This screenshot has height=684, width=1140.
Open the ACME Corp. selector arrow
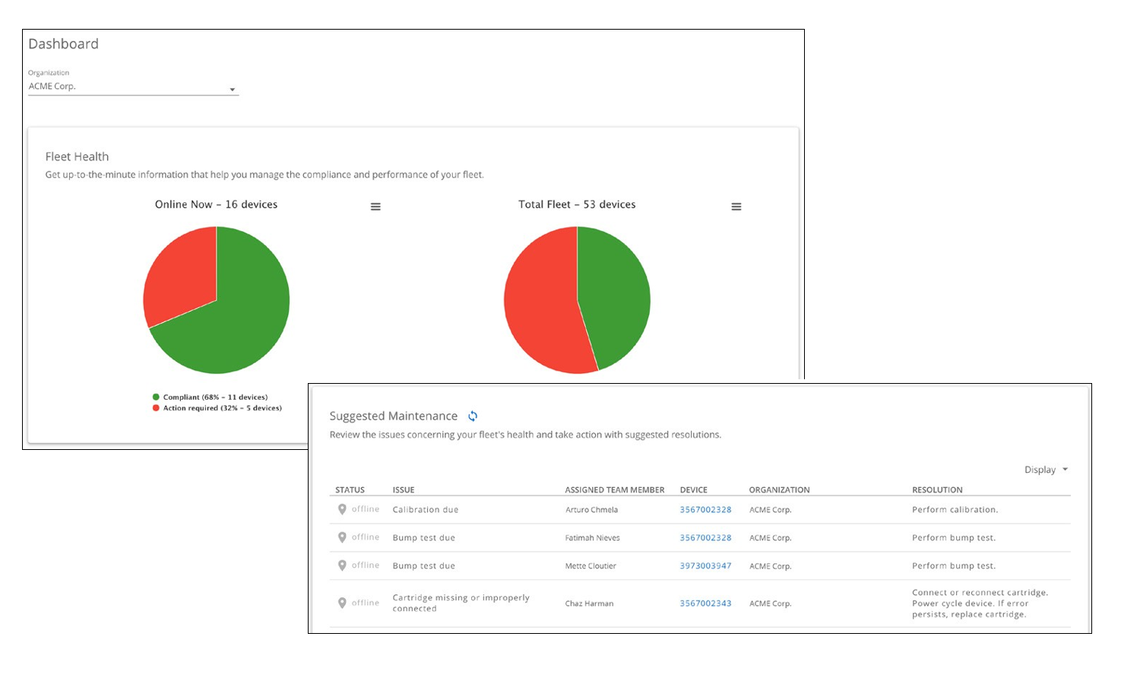[x=232, y=90]
